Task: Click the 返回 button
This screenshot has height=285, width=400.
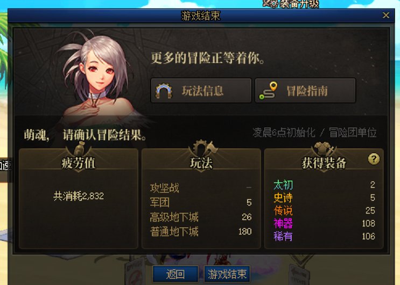Action: (176, 274)
